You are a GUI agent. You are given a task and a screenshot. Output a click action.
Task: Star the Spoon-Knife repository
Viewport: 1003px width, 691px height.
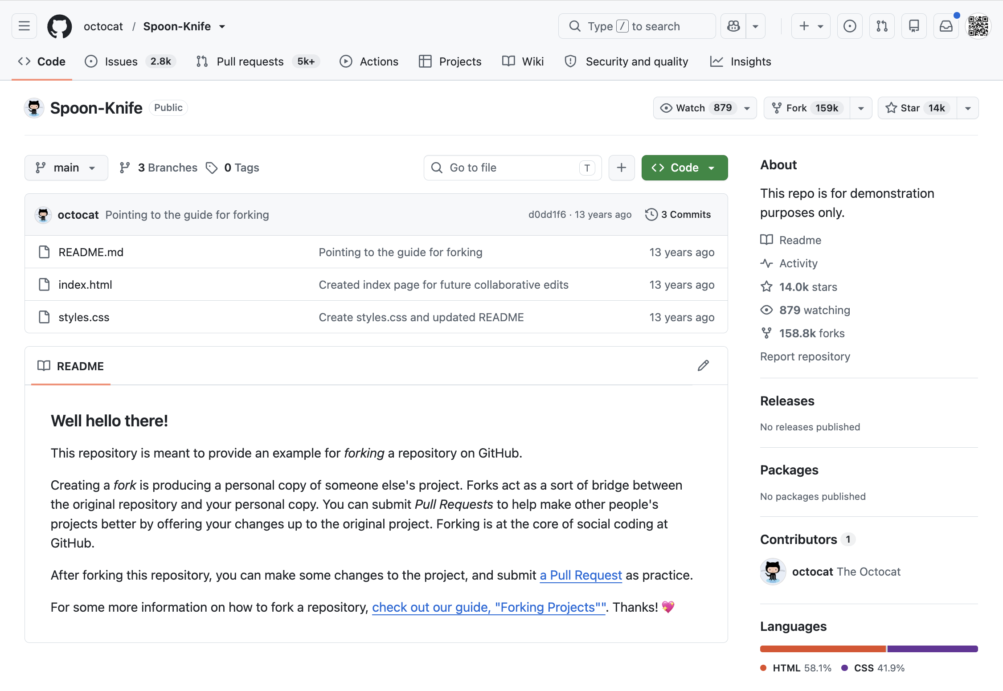coord(917,108)
